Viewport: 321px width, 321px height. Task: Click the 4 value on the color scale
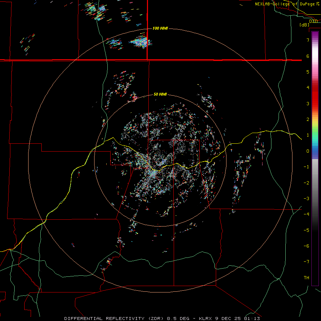(x=308, y=88)
